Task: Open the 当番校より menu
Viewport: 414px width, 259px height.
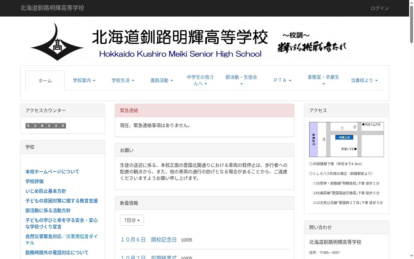Action: pyautogui.click(x=364, y=81)
